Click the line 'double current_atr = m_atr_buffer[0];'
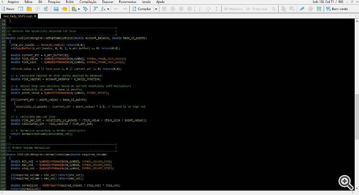 (40, 55)
